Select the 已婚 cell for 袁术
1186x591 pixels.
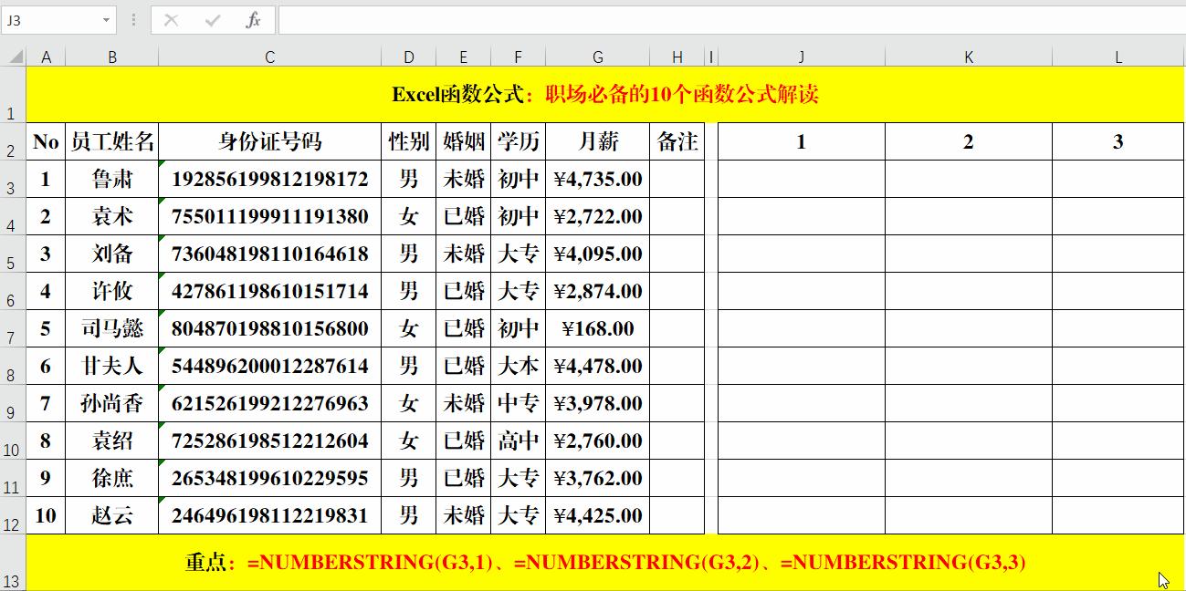click(x=463, y=216)
